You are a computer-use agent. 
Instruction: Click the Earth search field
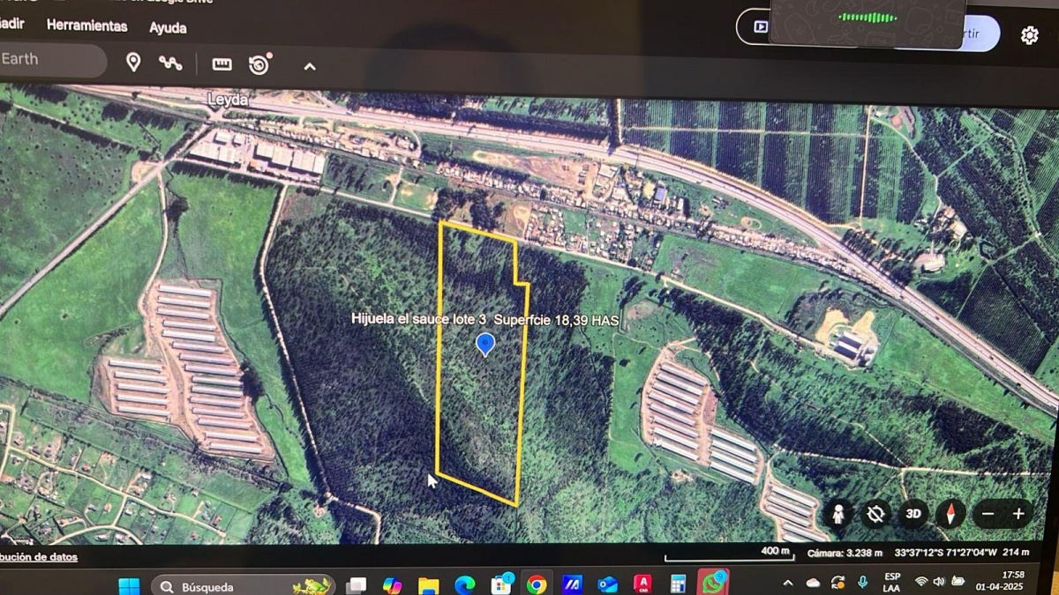(49, 59)
